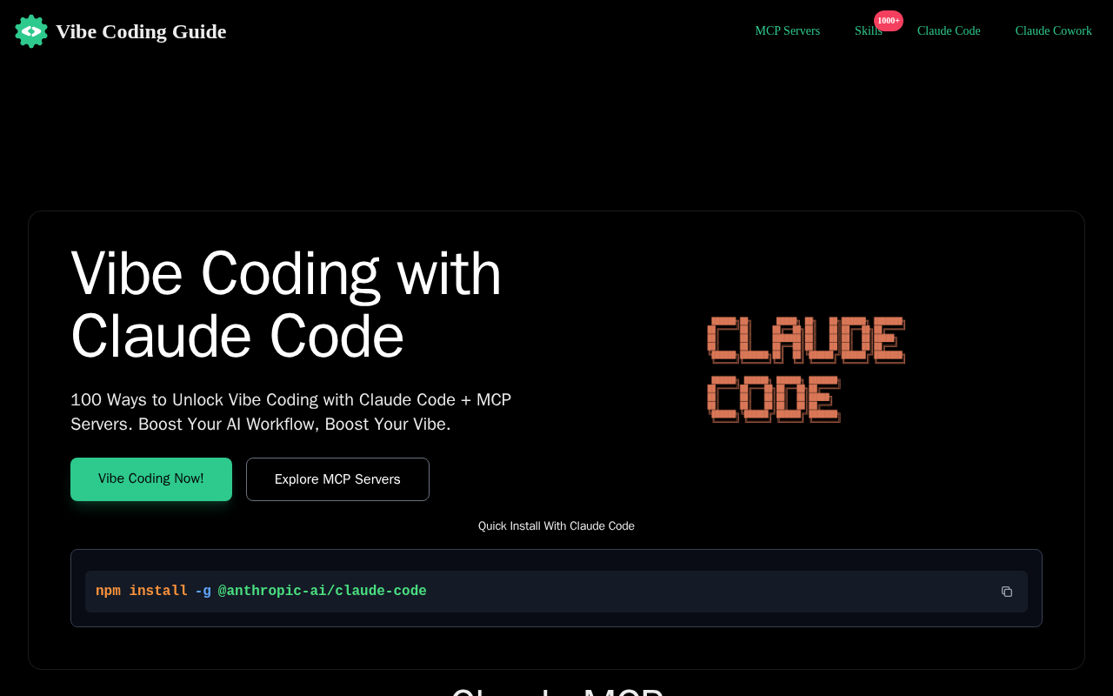The width and height of the screenshot is (1113, 696).
Task: Click the green Vibe Coding Guide logo icon
Action: click(31, 31)
